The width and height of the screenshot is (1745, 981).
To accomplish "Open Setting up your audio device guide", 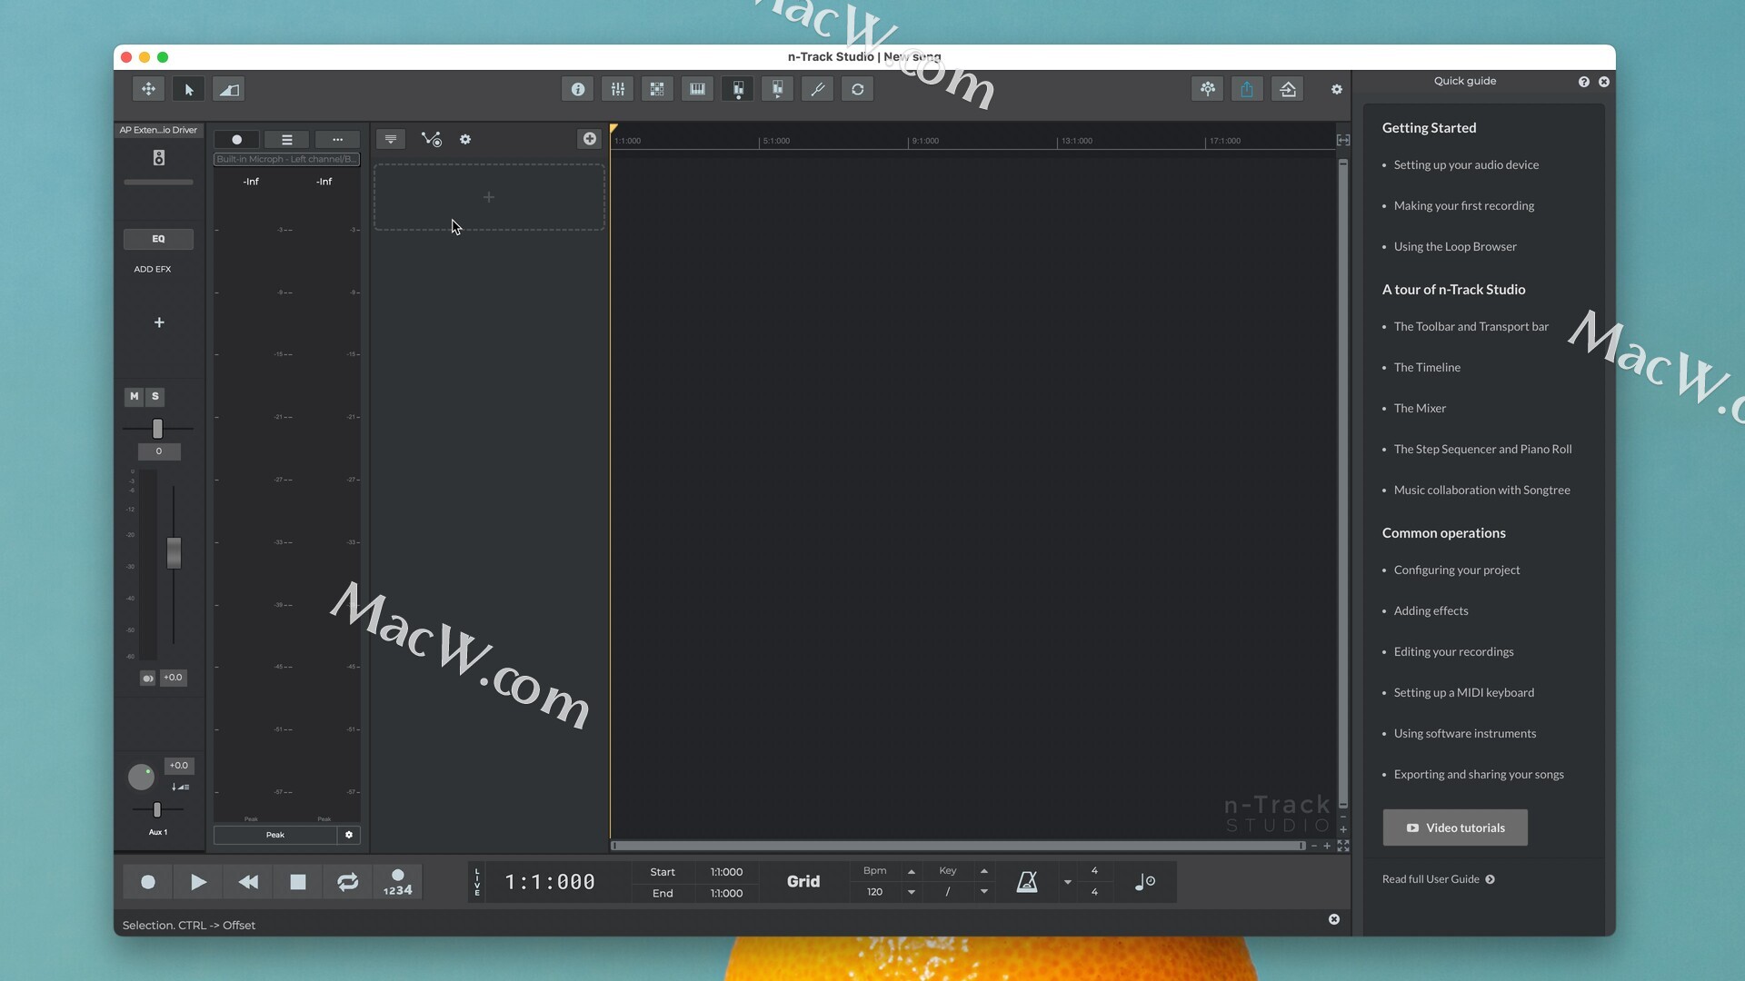I will (x=1466, y=165).
